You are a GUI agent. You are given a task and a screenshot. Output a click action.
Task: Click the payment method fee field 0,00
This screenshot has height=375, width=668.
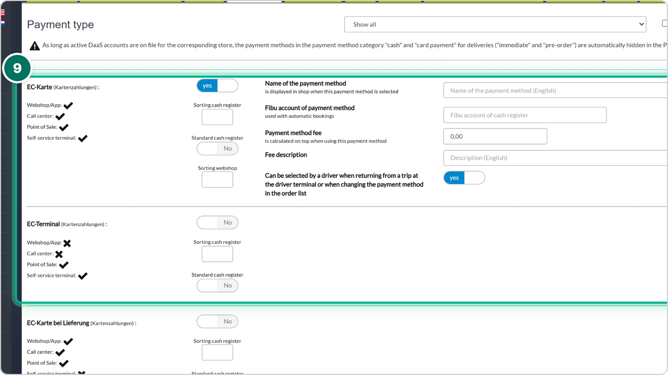[x=495, y=136]
